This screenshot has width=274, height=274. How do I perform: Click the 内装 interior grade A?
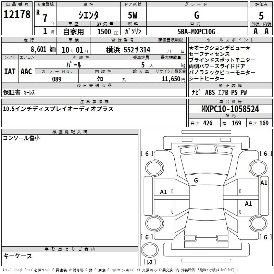(266, 31)
